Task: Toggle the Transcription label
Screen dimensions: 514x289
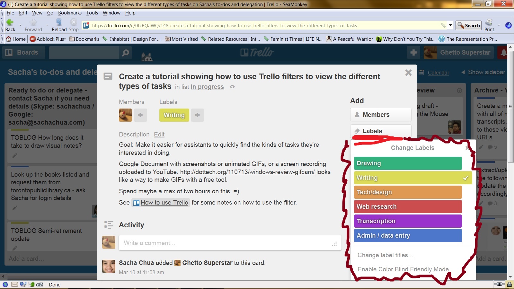Action: coord(408,221)
